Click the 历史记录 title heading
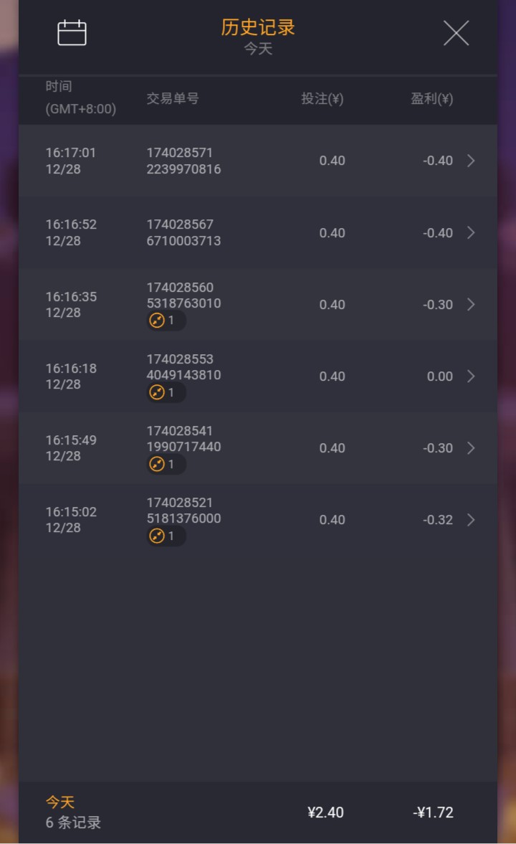The image size is (516, 844). (x=258, y=27)
